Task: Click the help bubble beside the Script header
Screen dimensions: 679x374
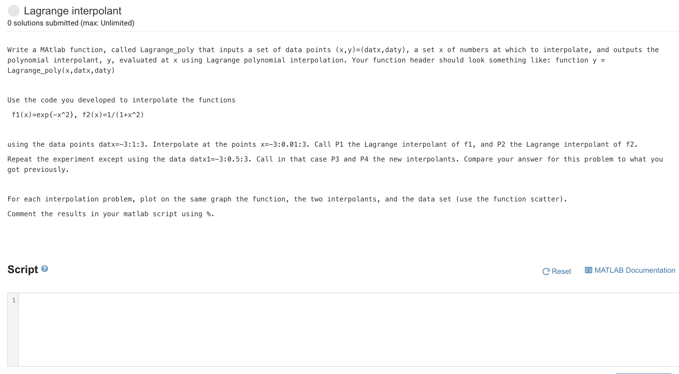Action: point(44,269)
